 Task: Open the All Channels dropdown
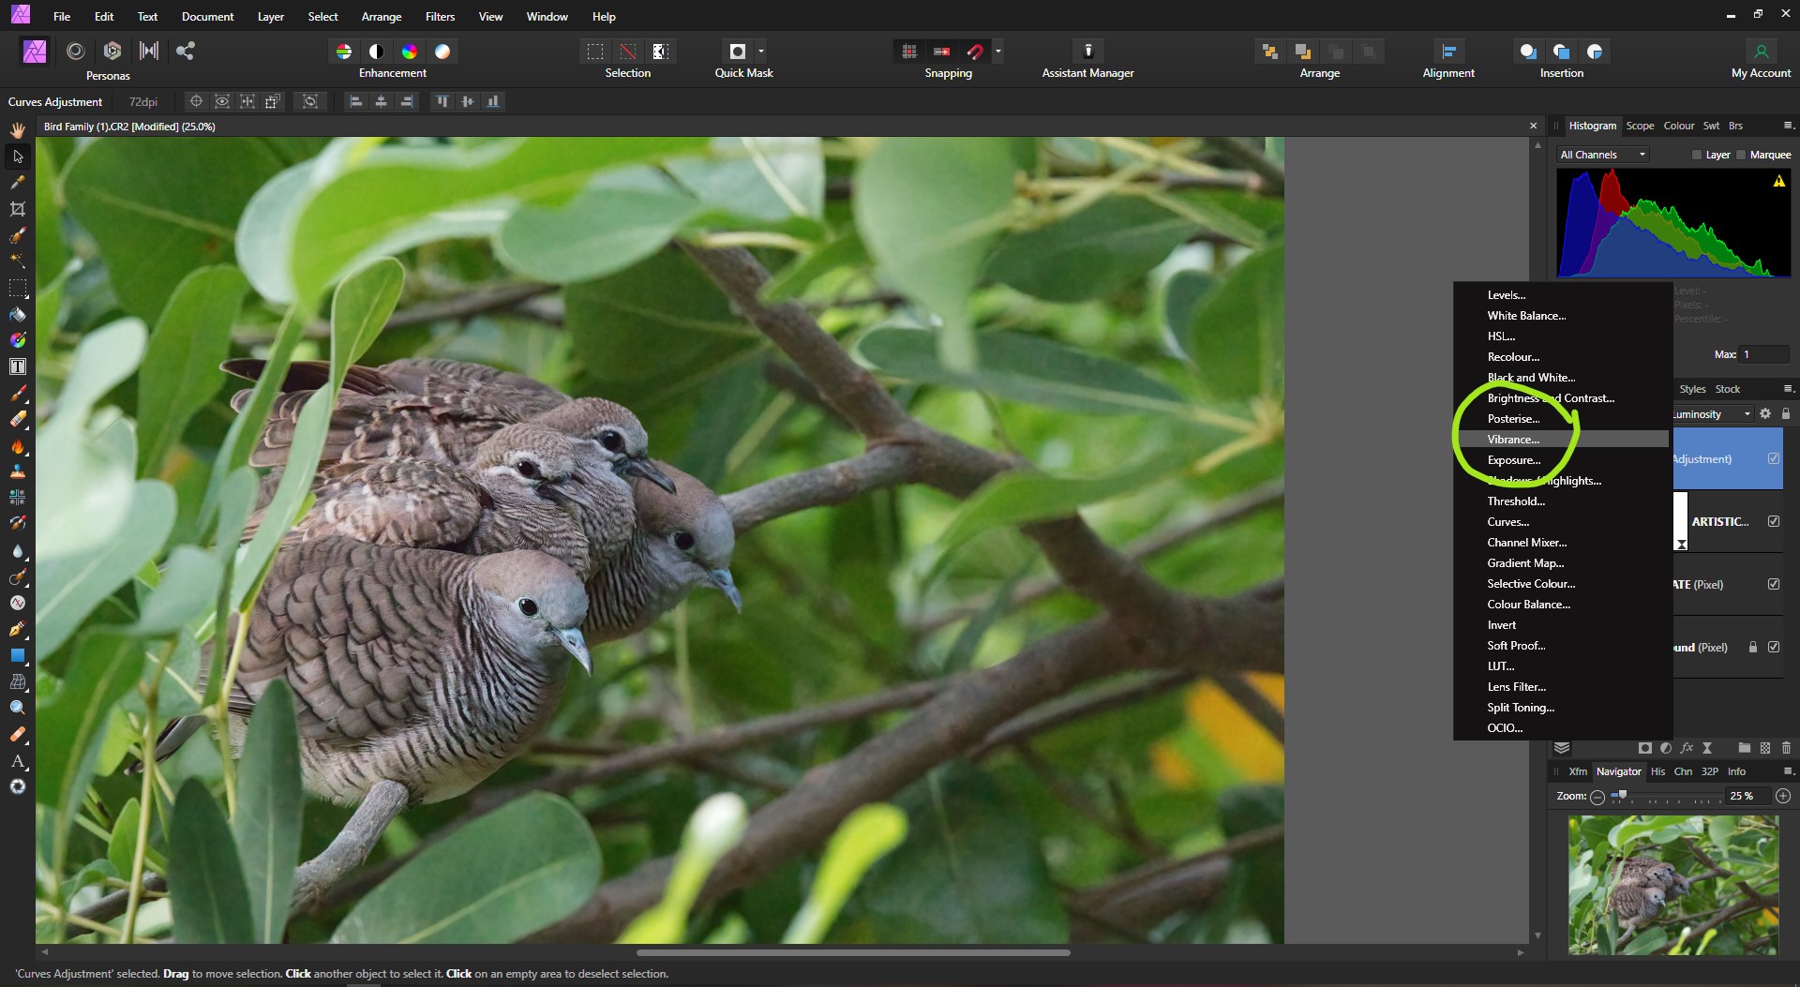1602,155
